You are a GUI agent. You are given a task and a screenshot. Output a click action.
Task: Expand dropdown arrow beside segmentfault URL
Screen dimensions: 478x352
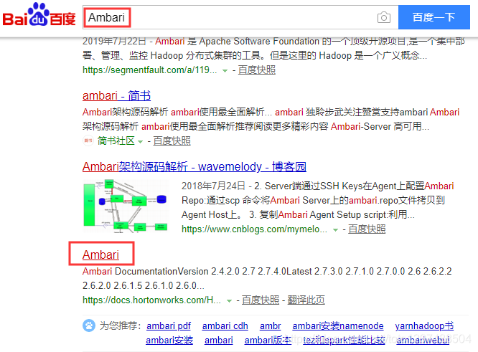point(225,71)
